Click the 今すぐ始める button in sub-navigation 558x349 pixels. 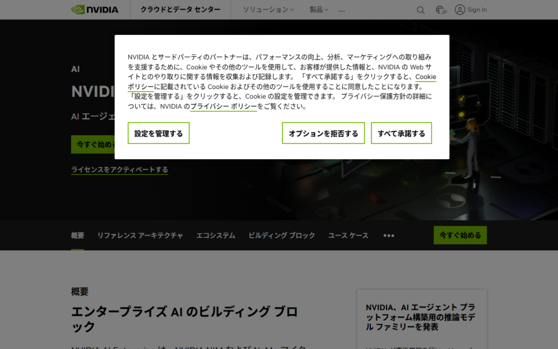pyautogui.click(x=460, y=235)
